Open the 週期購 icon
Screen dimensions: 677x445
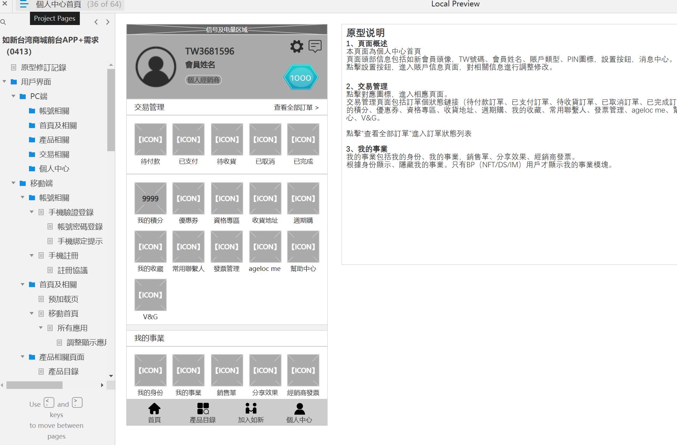click(x=303, y=198)
